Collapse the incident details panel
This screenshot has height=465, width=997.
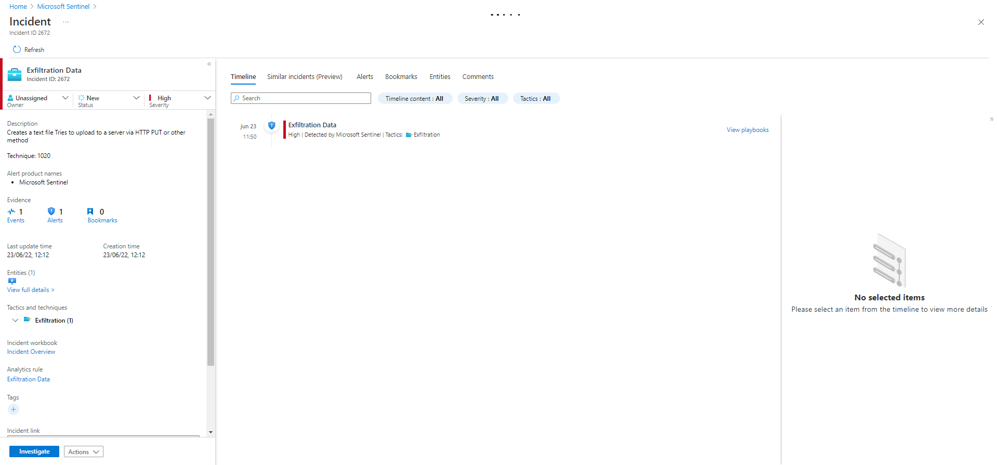(209, 64)
